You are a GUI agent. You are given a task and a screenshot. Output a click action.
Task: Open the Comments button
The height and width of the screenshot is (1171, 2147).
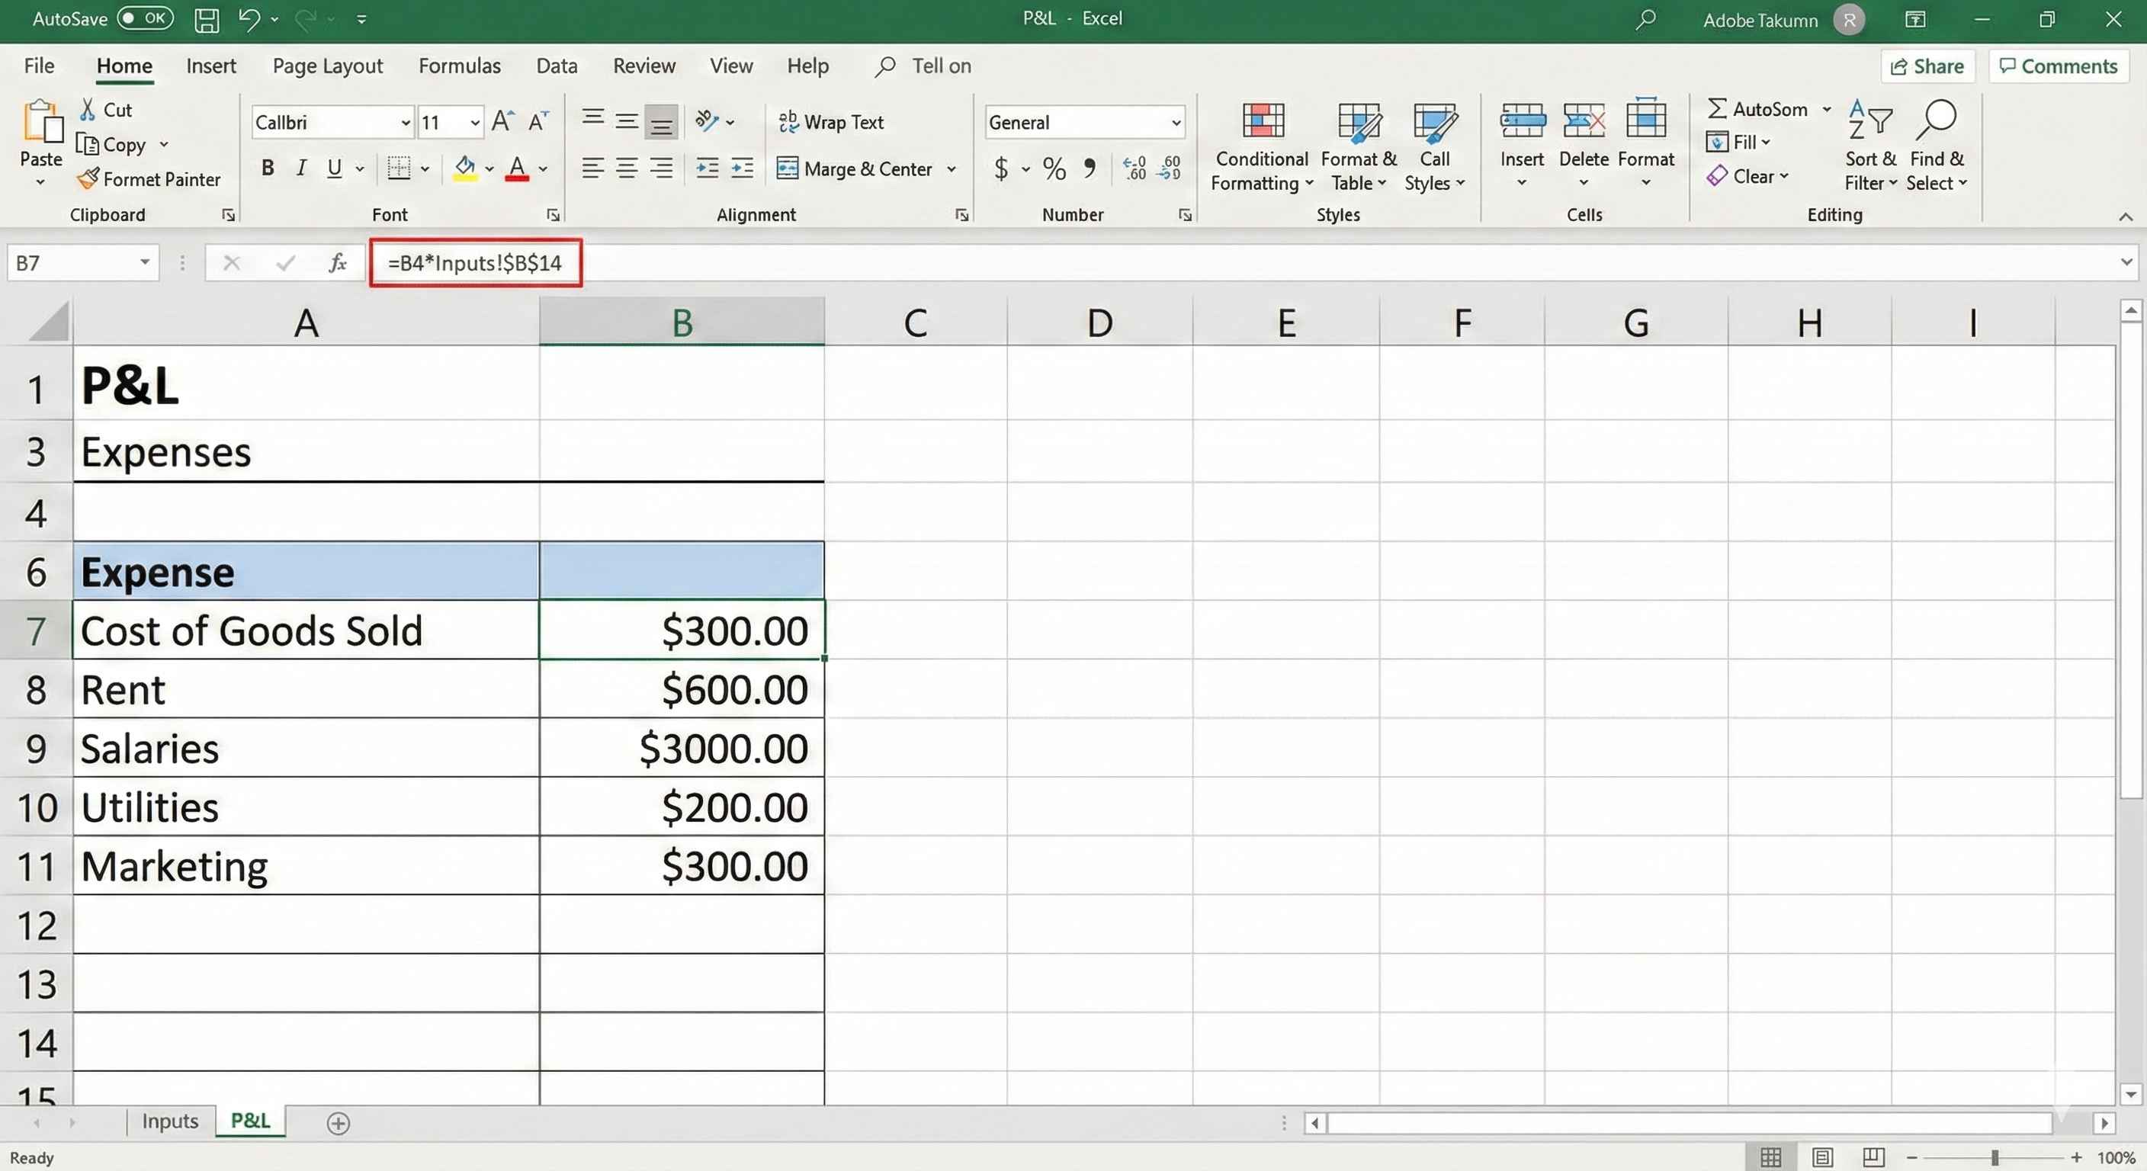[x=2058, y=66]
